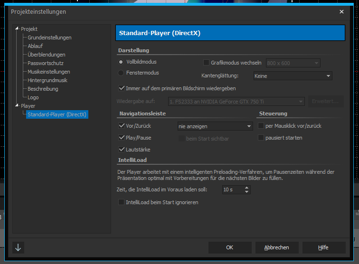Open Hintergrundmusik settings
This screenshot has width=359, height=264.
click(x=47, y=80)
